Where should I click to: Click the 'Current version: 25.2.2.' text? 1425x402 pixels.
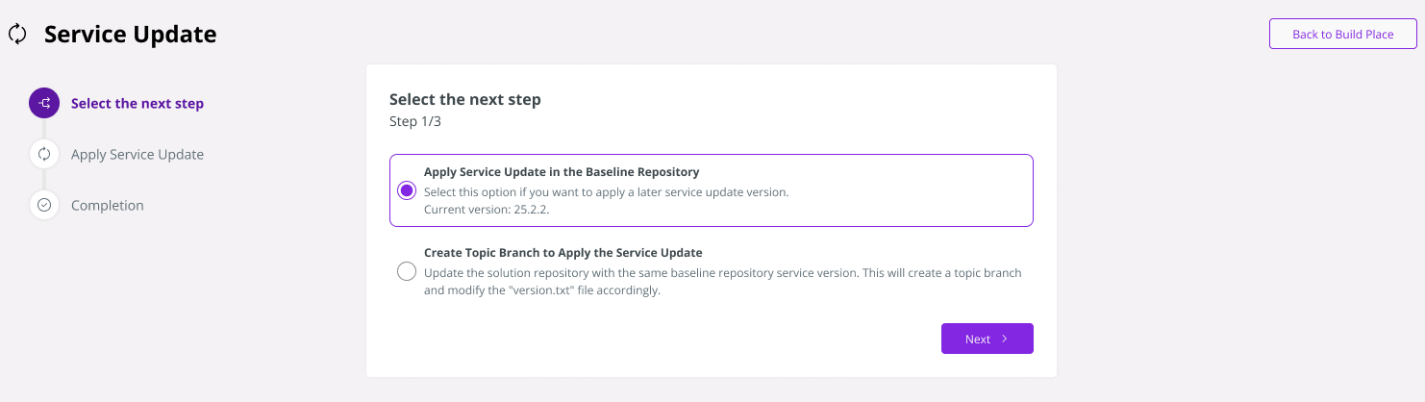tap(487, 210)
